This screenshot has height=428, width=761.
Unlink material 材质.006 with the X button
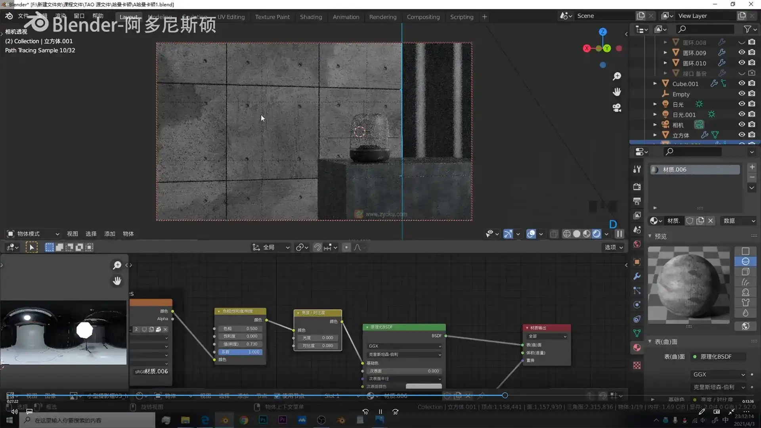(x=711, y=221)
